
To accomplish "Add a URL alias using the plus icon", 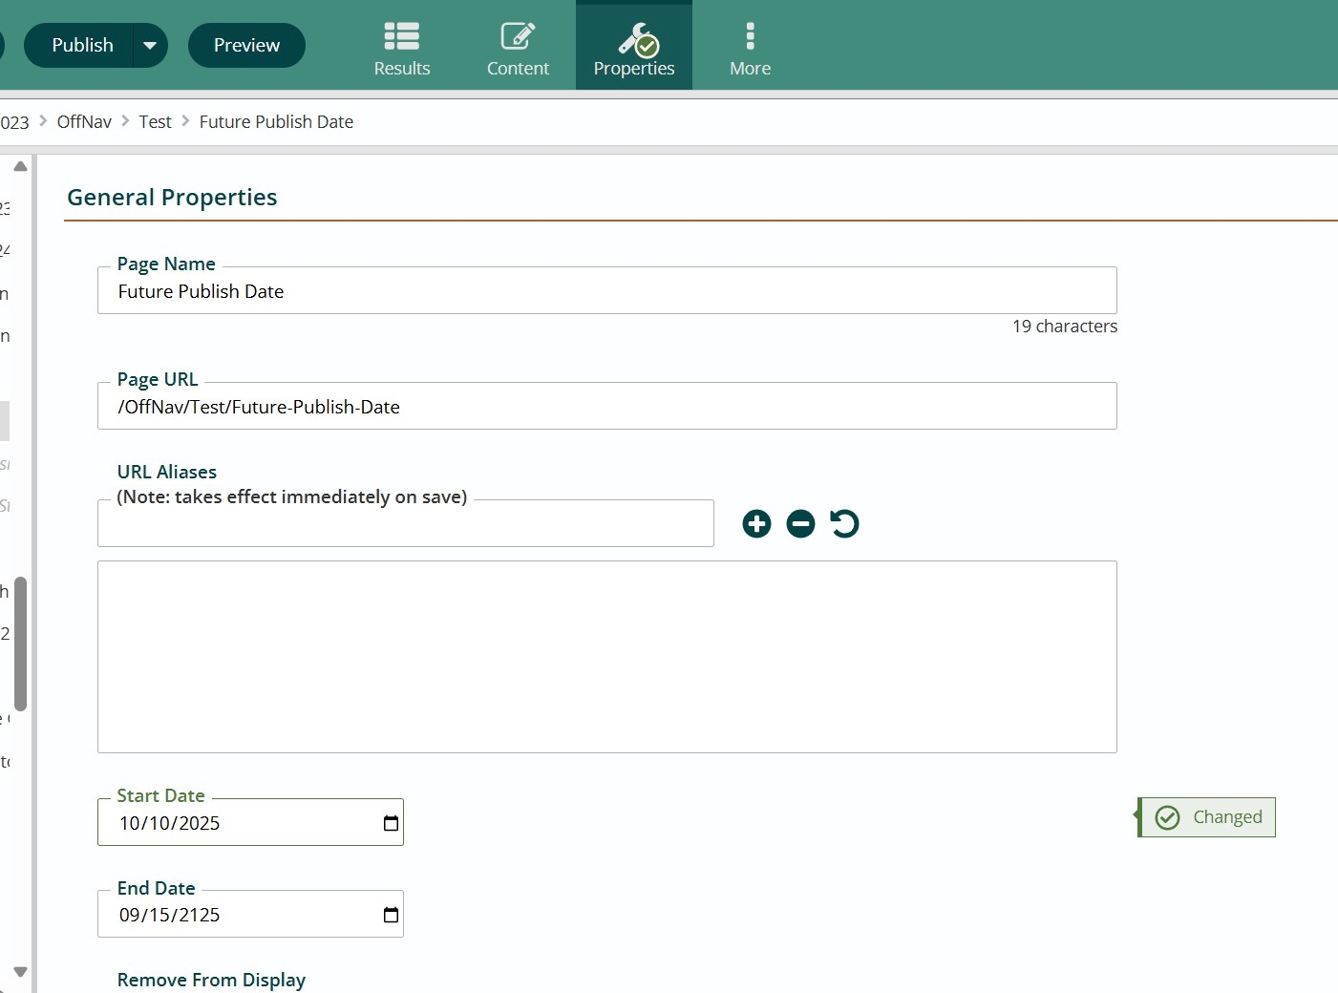I will [755, 523].
